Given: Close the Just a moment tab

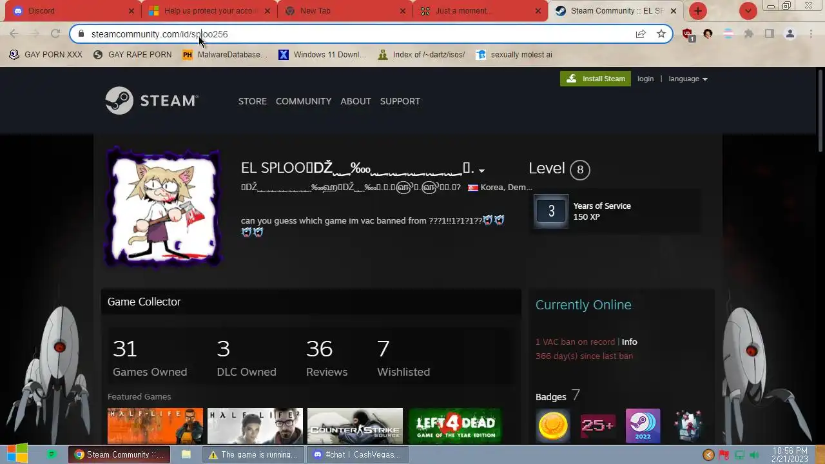Looking at the screenshot, I should (x=538, y=11).
